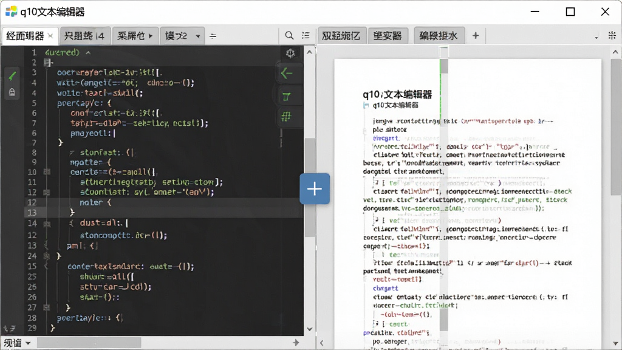Toggle the fold marker on line 2
The width and height of the screenshot is (622, 350).
[47, 63]
